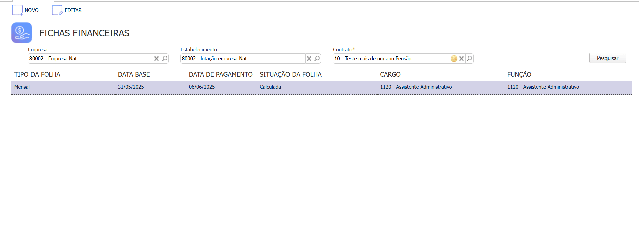Click inside the Empresa input field
This screenshot has width=639, height=229.
tap(90, 59)
